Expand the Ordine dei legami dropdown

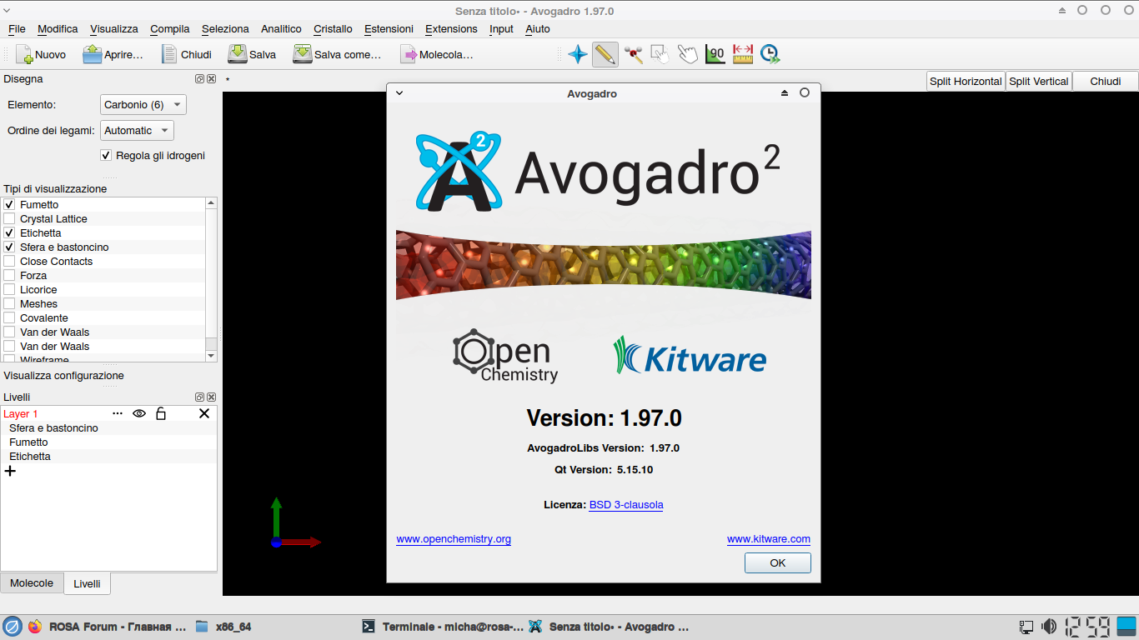137,131
